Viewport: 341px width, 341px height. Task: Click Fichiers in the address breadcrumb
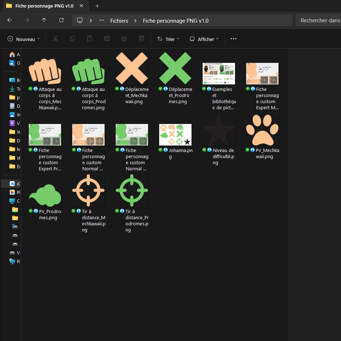pyautogui.click(x=119, y=20)
